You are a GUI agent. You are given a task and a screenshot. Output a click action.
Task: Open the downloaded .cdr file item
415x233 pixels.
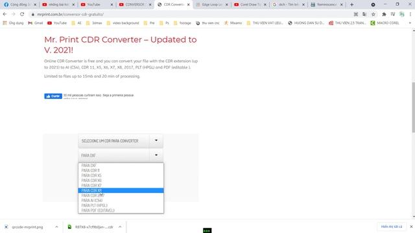pos(91,227)
